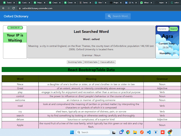Open Visual Studio Code from taskbar
The width and height of the screenshot is (181, 136).
click(x=149, y=132)
